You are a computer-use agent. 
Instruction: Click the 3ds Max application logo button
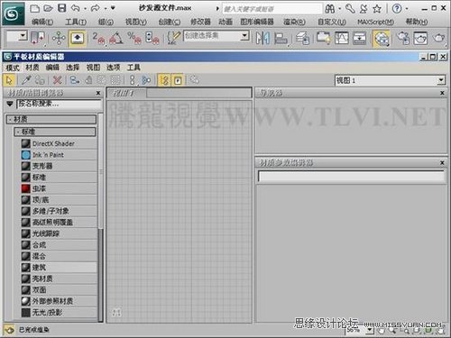coord(13,14)
